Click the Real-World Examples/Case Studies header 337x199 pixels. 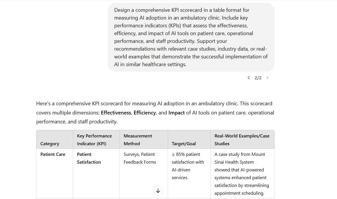pyautogui.click(x=242, y=139)
